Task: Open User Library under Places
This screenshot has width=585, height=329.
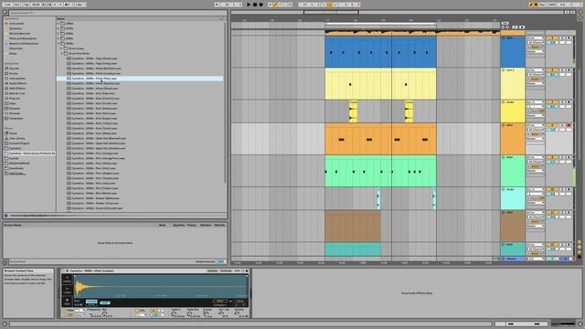Action: coord(17,138)
